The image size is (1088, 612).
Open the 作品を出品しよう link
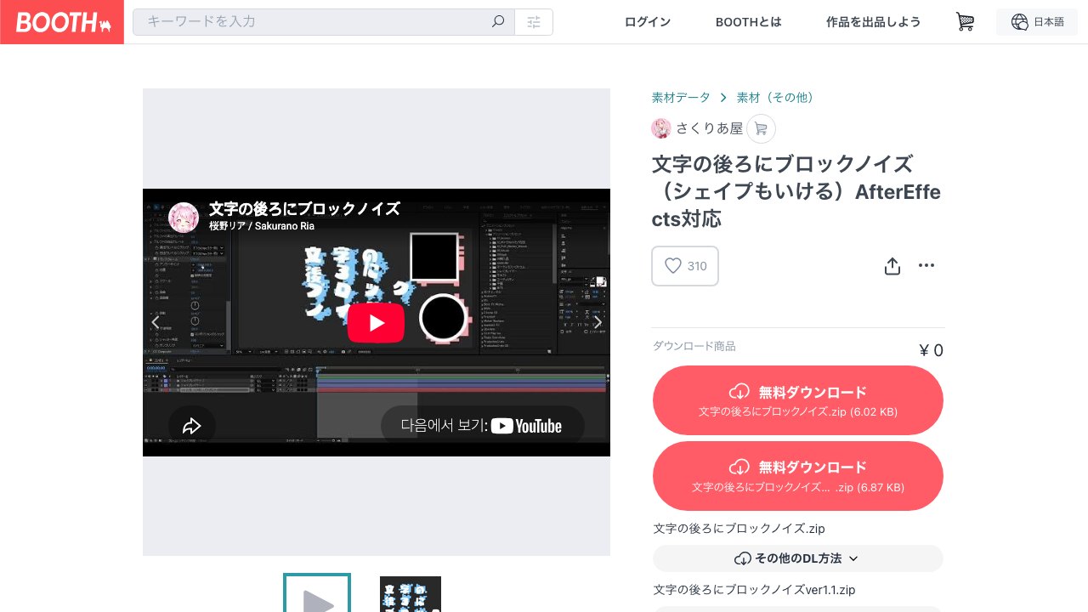(874, 22)
